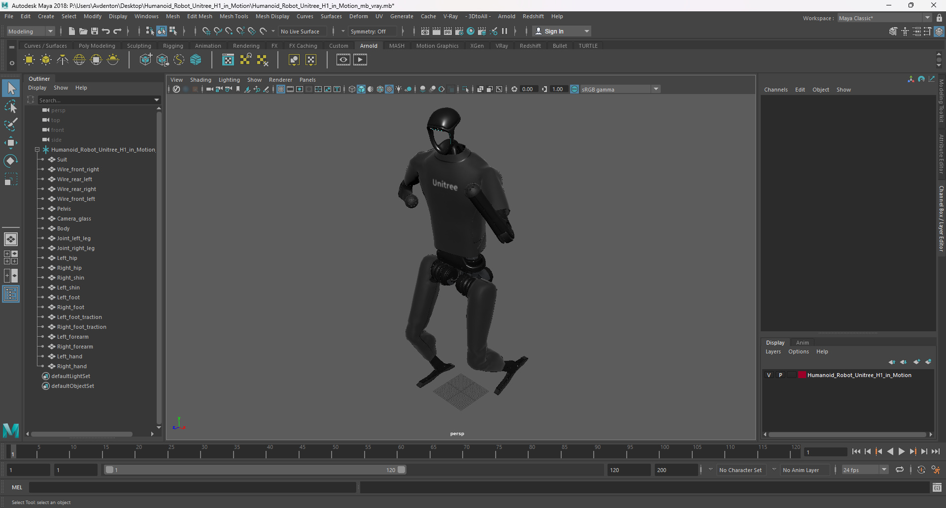Screen dimensions: 946x508
Task: Activate the Scale tool in the toolbox
Action: pos(11,179)
